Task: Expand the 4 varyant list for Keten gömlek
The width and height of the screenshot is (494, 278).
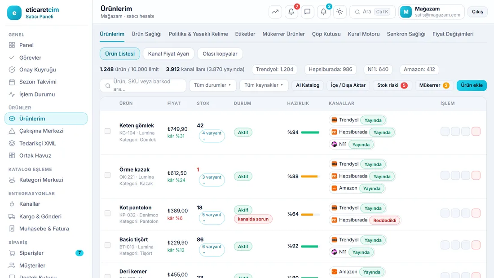Action: [x=212, y=136]
